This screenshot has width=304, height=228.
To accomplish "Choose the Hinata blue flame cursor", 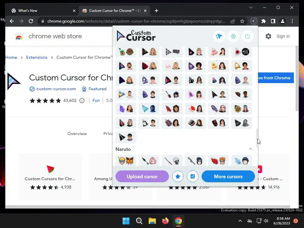I will click(x=242, y=161).
